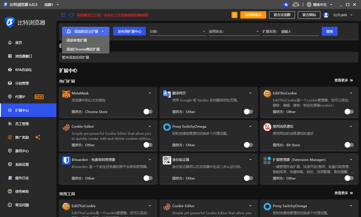
Task: Turn on the Cookie-Editor extension switch
Action: 148,145
